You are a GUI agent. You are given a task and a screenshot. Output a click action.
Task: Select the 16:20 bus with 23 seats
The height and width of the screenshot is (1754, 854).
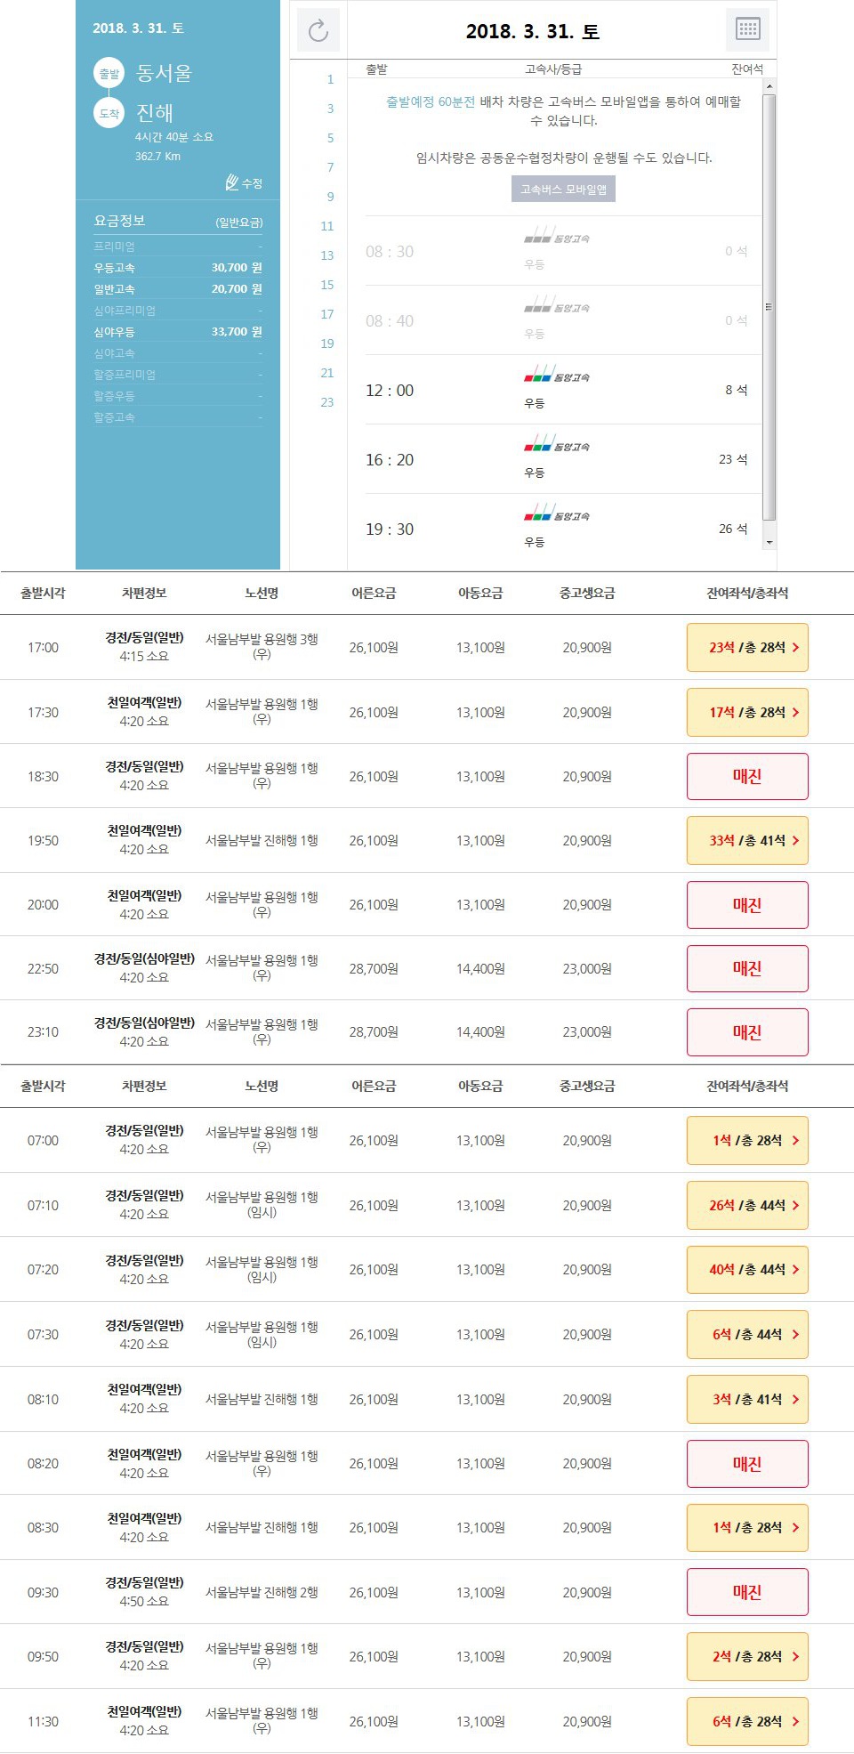click(x=556, y=459)
